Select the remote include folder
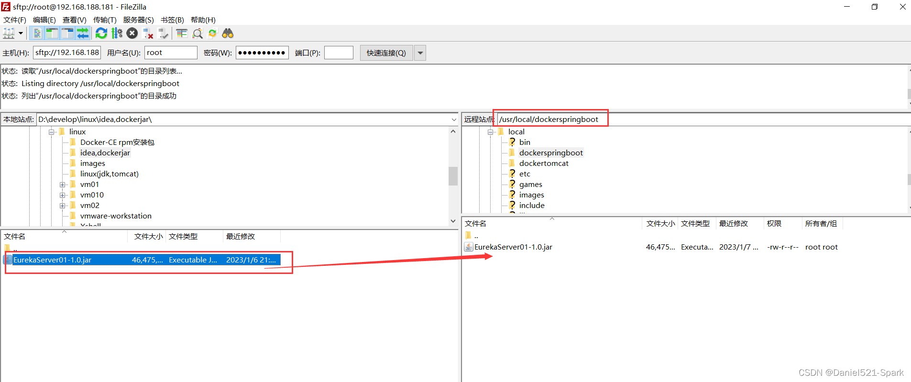 532,206
